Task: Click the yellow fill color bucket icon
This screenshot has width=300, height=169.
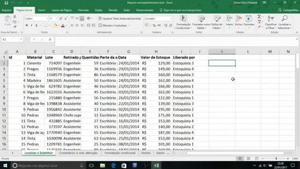Action: pos(55,25)
